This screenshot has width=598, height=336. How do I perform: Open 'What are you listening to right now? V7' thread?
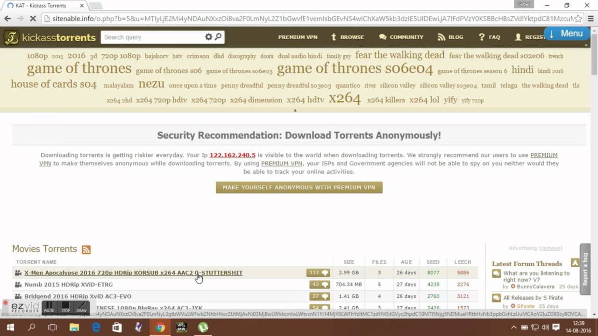click(x=536, y=276)
